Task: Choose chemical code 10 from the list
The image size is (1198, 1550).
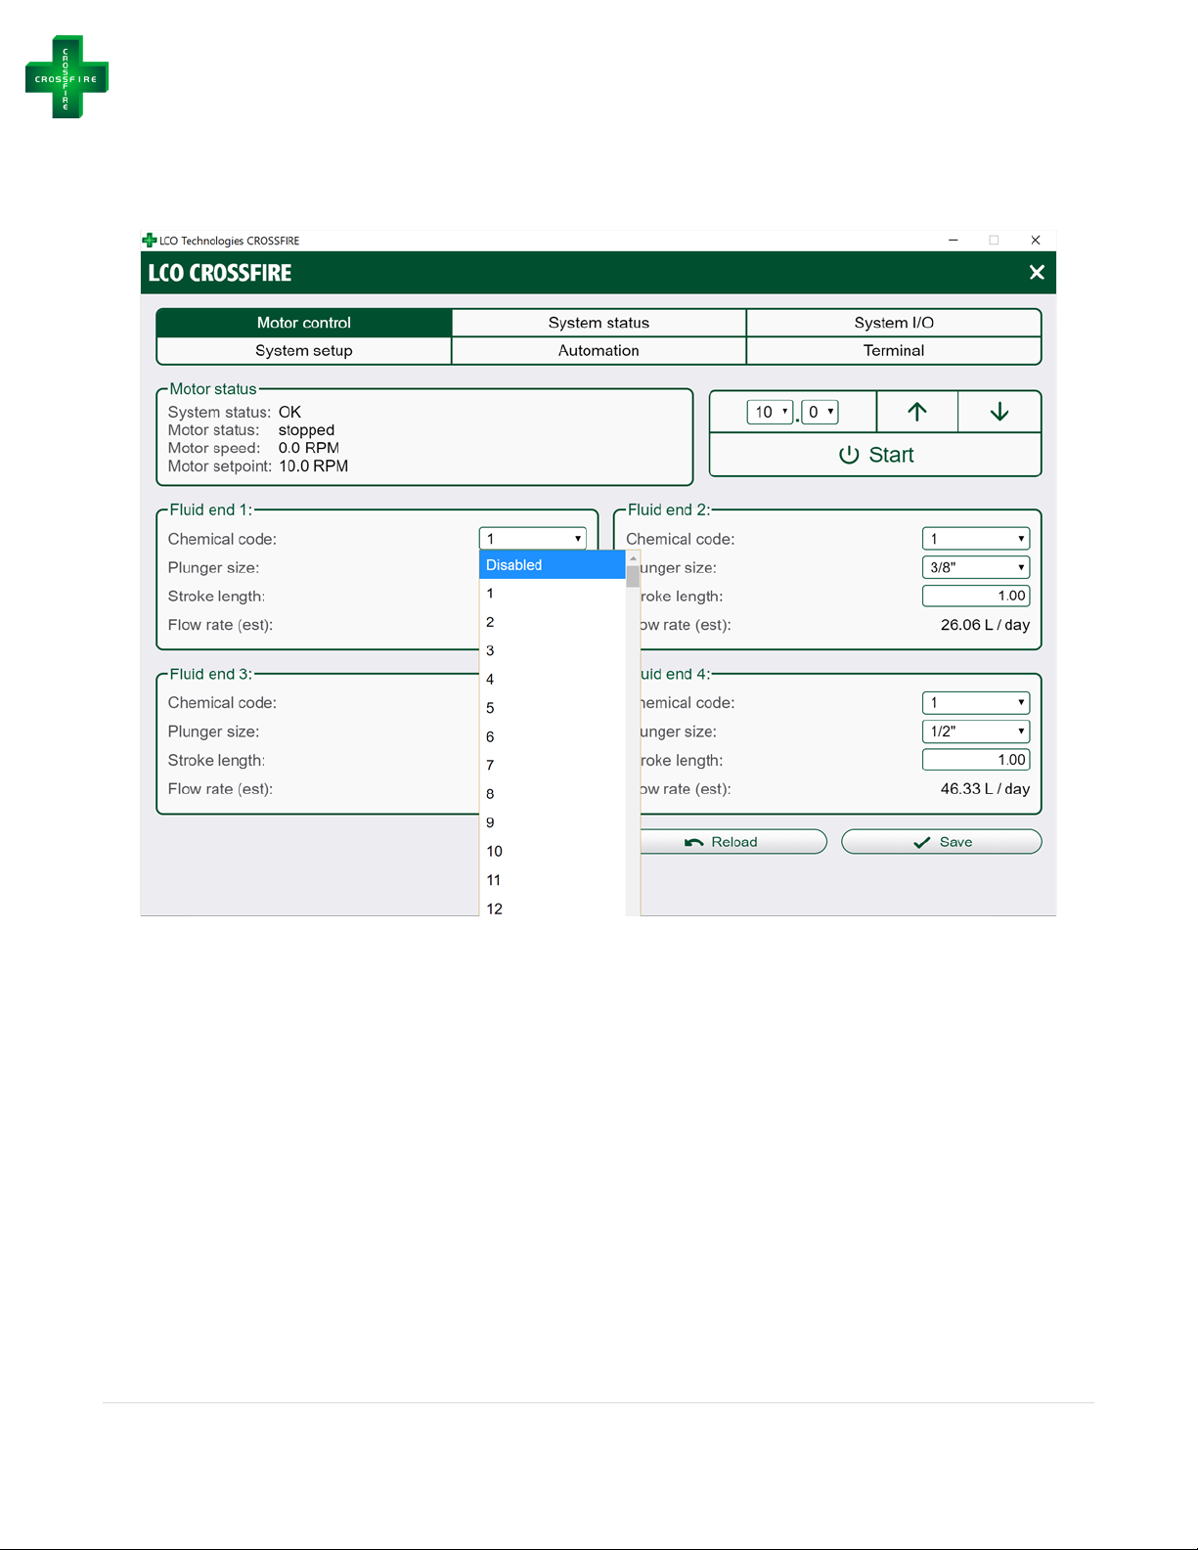Action: click(x=553, y=851)
